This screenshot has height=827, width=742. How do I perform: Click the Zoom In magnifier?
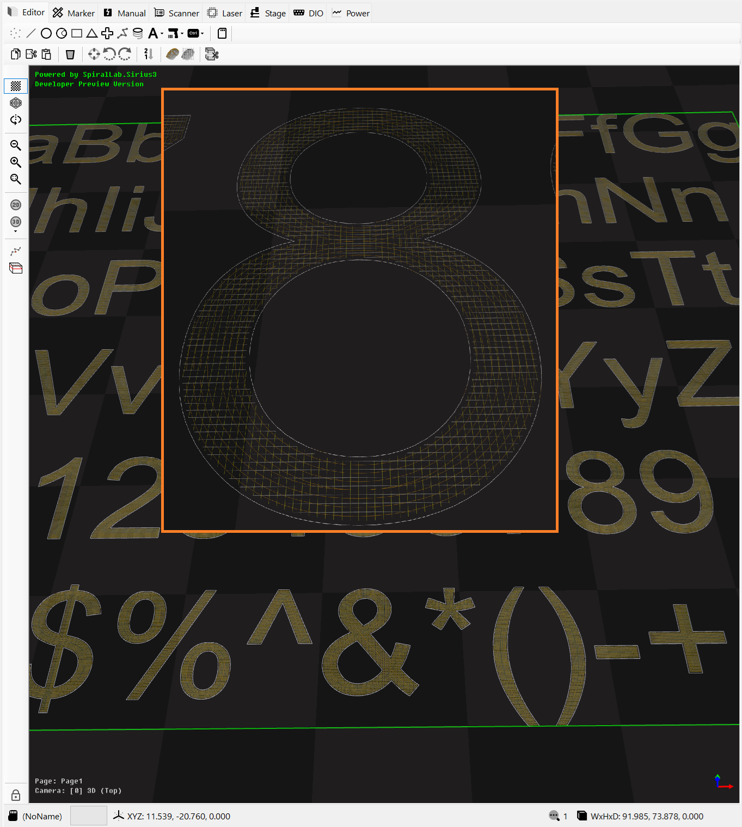tap(16, 162)
